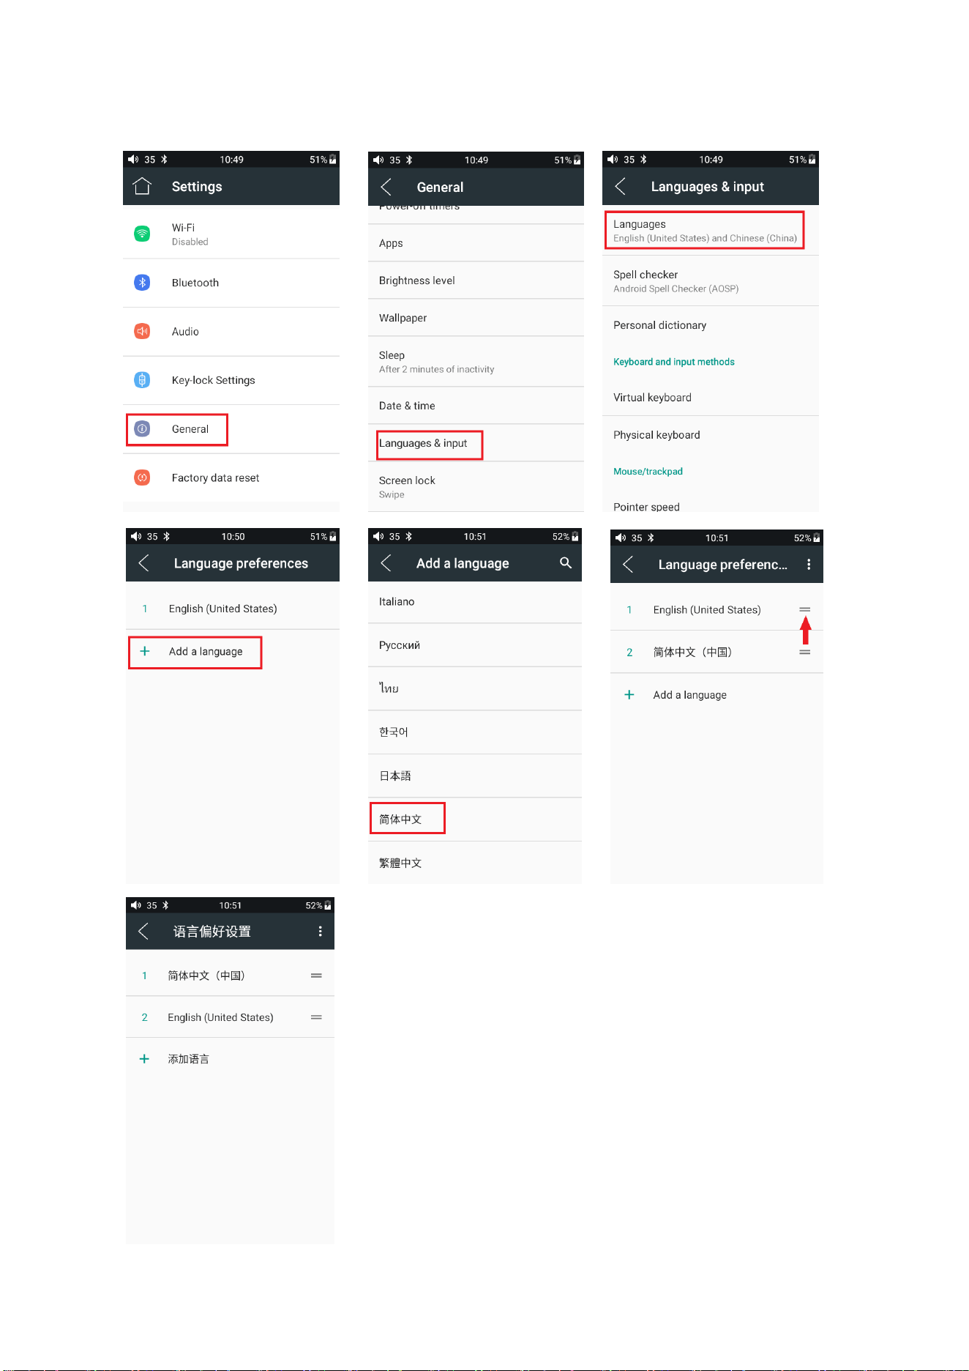The height and width of the screenshot is (1371, 969).
Task: Open Virtual keyboard setting
Action: point(711,398)
